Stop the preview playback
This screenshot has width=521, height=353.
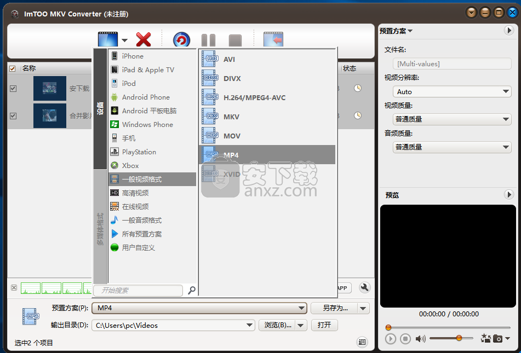click(x=405, y=339)
